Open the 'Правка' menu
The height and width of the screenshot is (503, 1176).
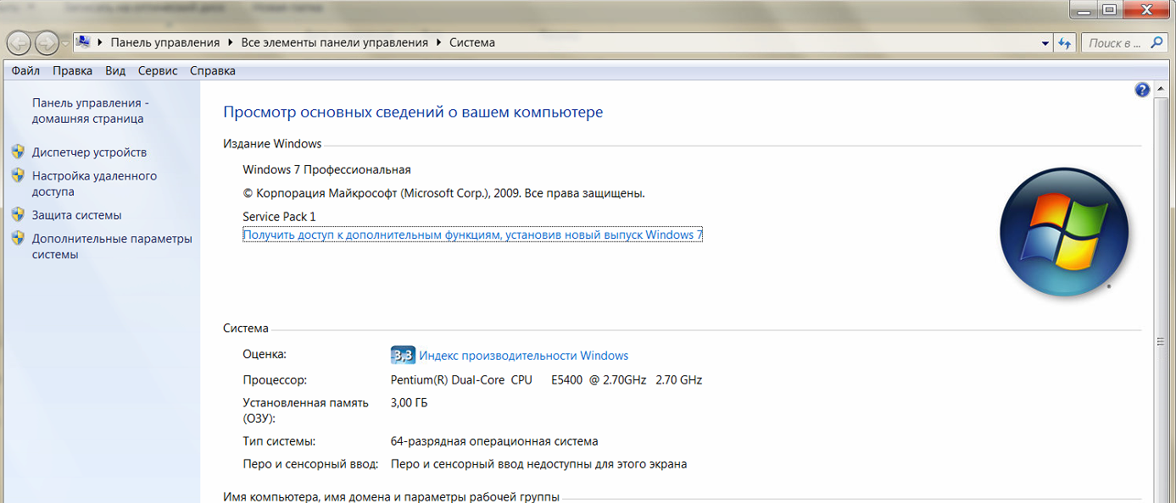72,71
